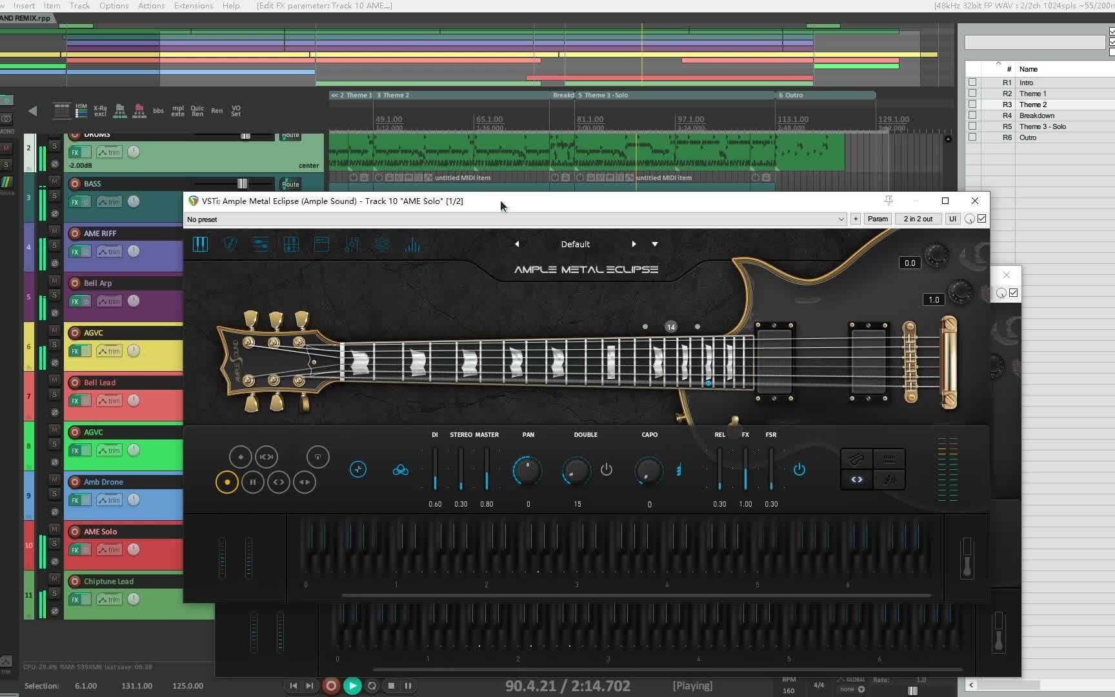Click the Record button in the transport
The width and height of the screenshot is (1115, 697).
331,685
